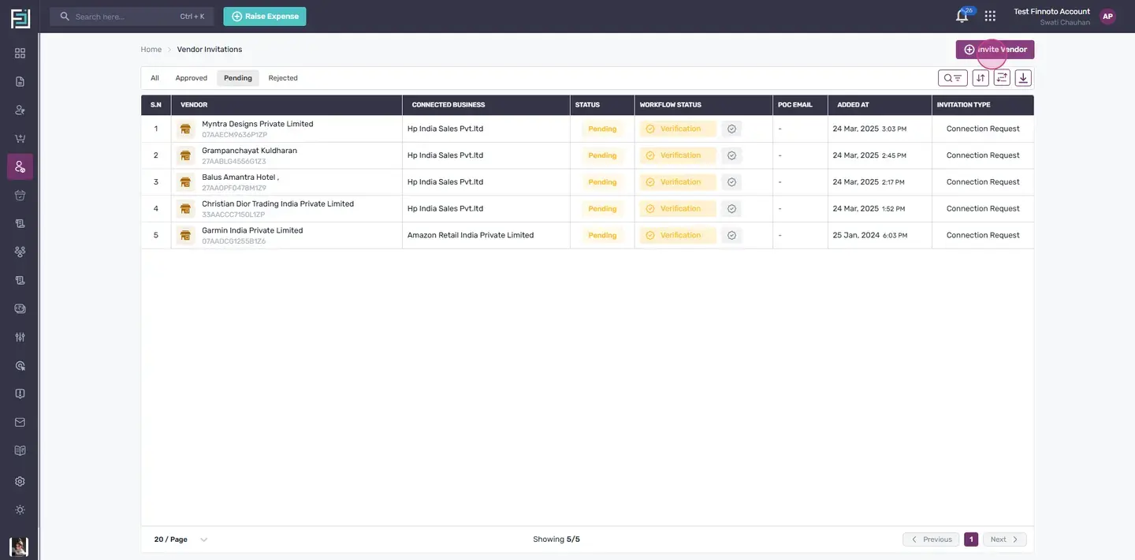
Task: Expand the 20 / Page size dropdown
Action: (180, 539)
